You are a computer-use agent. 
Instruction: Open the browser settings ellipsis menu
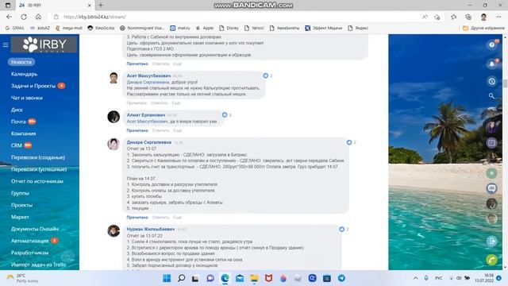[x=498, y=17]
